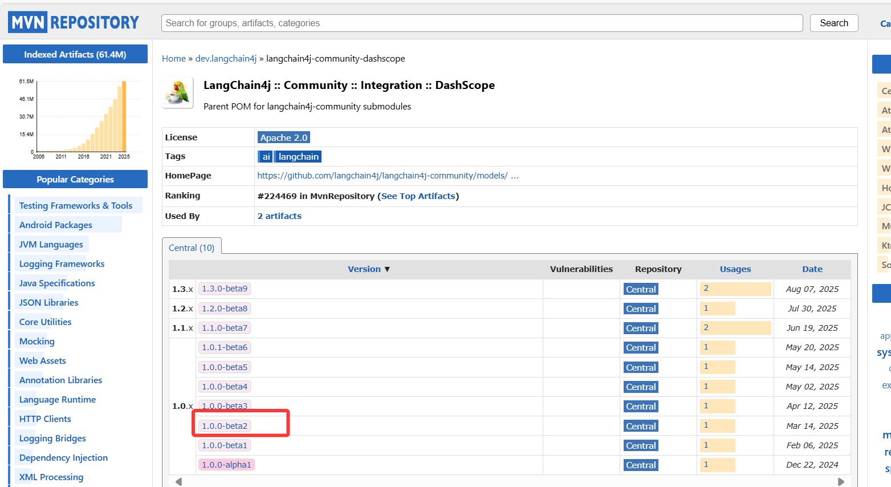
Task: Click the date Mar 14, 2025
Action: 812,426
